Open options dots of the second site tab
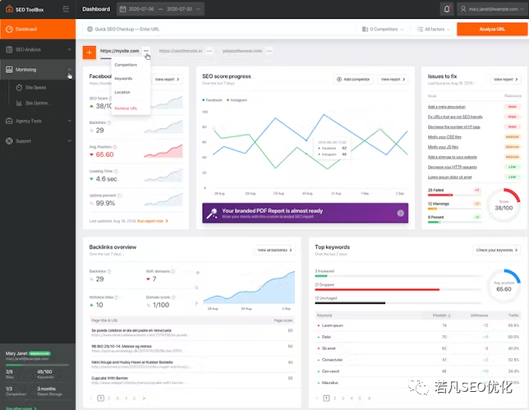 click(209, 51)
